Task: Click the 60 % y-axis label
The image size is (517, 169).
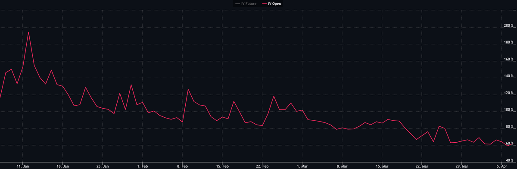Action: point(510,144)
